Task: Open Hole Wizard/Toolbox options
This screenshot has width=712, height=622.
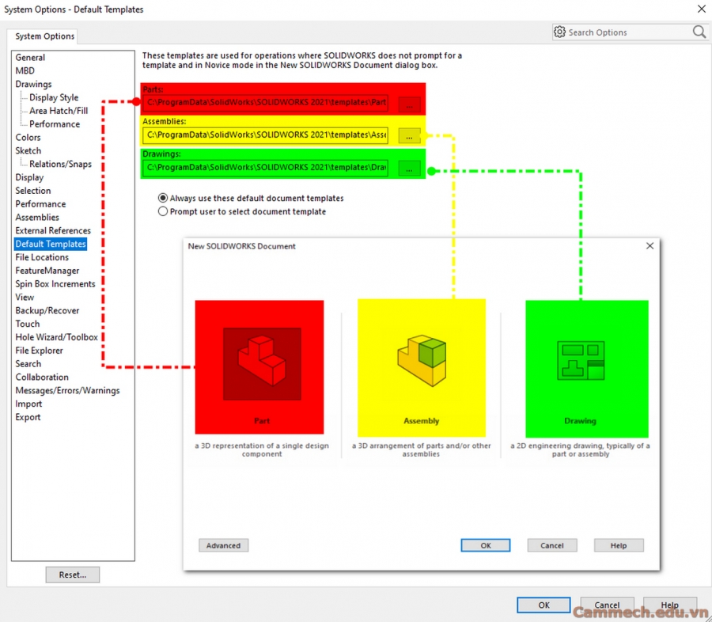Action: pos(57,337)
